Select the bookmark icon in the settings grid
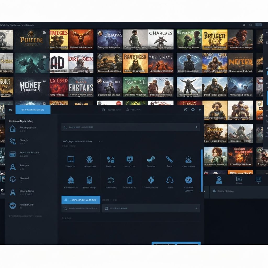The width and height of the screenshot is (268, 268). (x=71, y=160)
